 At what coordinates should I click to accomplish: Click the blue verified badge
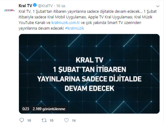pos(35,5)
